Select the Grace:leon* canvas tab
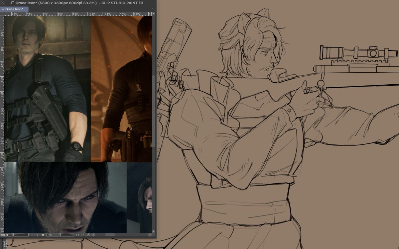399x249 pixels. point(14,9)
